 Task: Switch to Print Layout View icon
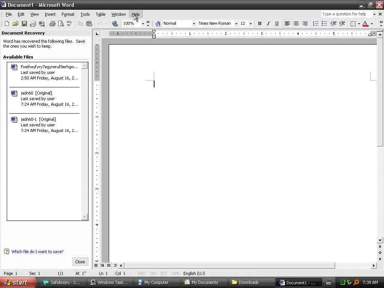coord(109,265)
